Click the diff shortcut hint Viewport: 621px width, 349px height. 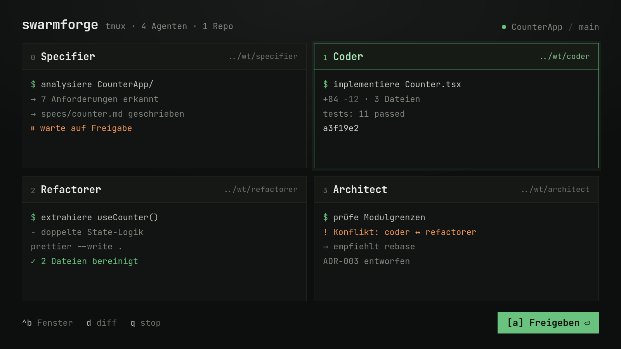pyautogui.click(x=101, y=323)
